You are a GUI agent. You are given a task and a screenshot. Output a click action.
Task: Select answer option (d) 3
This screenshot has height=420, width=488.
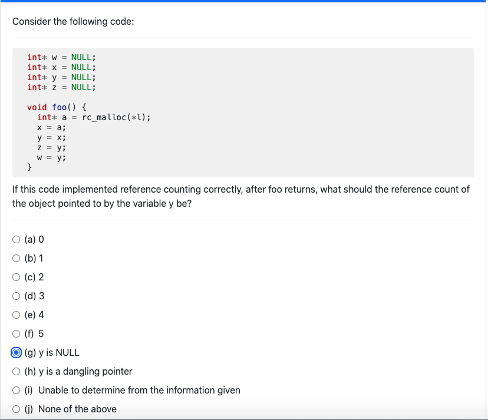16,296
